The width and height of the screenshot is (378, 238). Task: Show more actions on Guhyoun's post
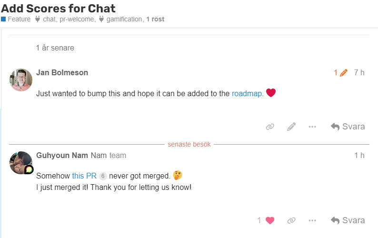click(312, 220)
